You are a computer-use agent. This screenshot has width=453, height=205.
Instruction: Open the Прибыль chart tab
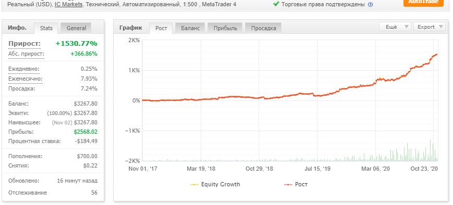tap(226, 28)
